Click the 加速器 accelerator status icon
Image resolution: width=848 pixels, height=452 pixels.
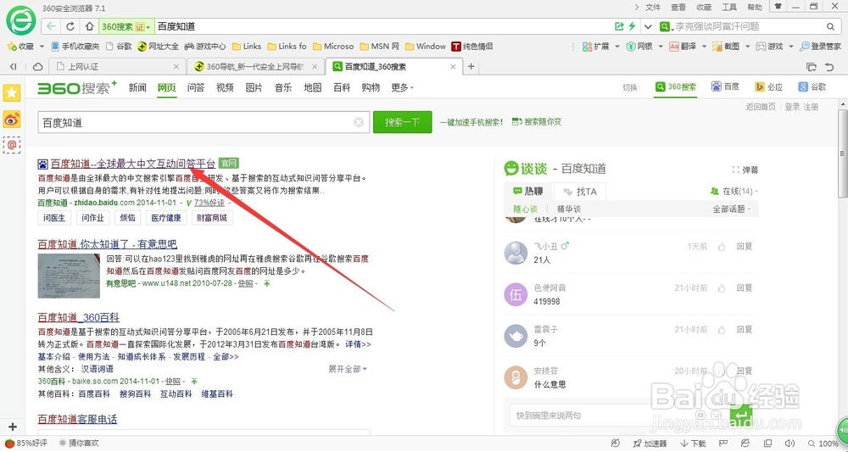(650, 444)
